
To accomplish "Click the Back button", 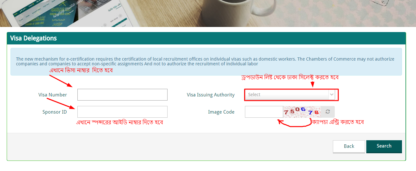I will 349,146.
